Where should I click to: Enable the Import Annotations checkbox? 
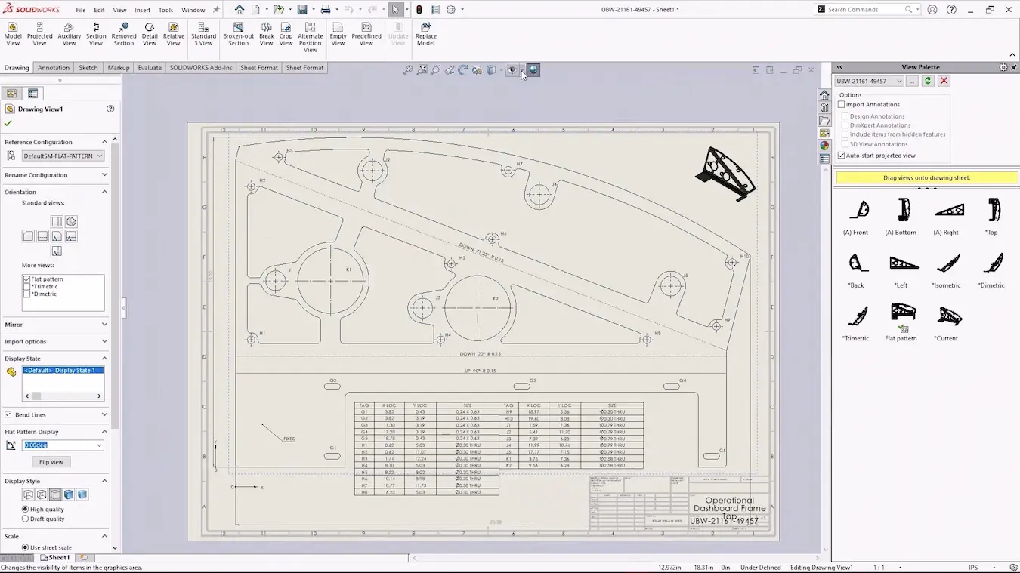click(x=842, y=105)
